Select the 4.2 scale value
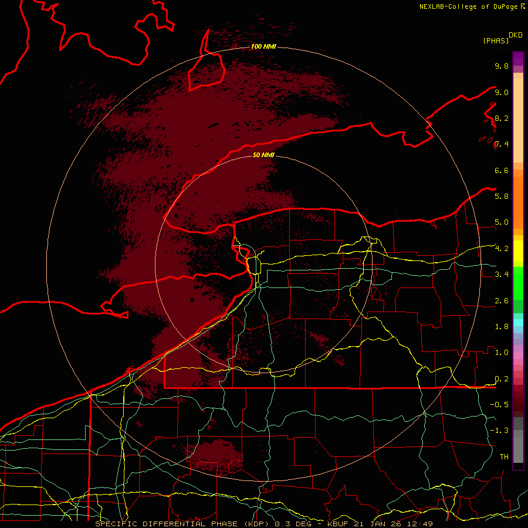The width and height of the screenshot is (528, 528). tap(502, 249)
